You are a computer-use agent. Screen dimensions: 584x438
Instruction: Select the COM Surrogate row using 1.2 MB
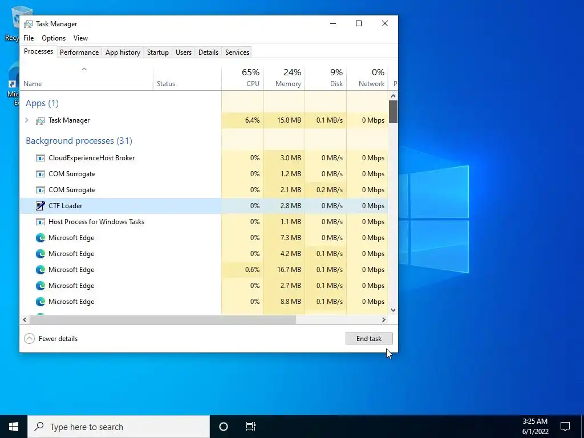click(204, 174)
